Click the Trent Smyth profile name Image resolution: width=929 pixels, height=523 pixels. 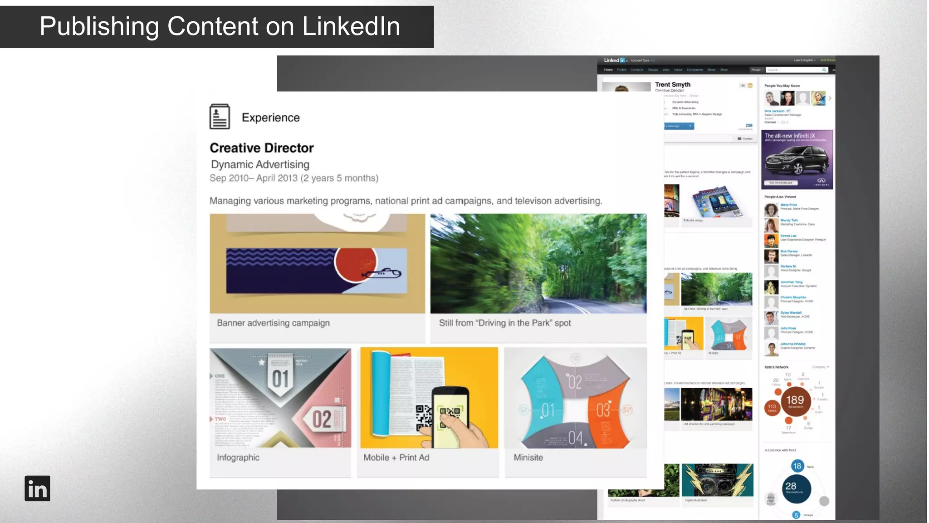[x=673, y=84]
